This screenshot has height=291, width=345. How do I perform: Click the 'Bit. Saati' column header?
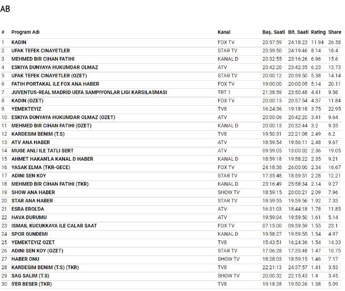tap(298, 32)
